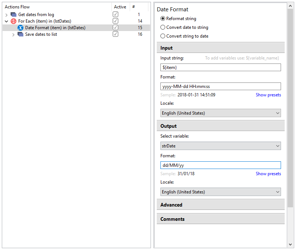Viewport: 296px width, 250px height.
Task: Open the 'strDate' variable dropdown
Action: tap(220, 146)
